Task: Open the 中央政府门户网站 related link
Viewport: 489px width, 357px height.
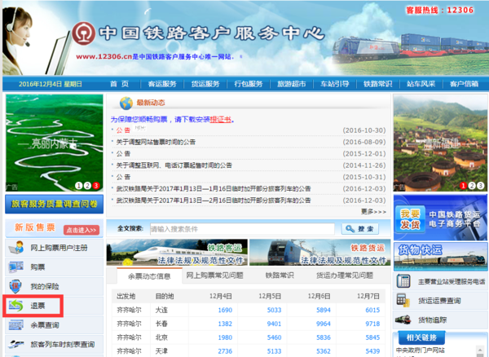Action: coord(421,350)
